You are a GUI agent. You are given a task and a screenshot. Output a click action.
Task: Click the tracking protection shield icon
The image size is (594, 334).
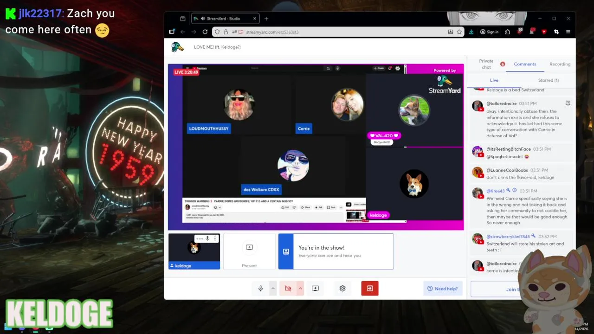coord(217,32)
